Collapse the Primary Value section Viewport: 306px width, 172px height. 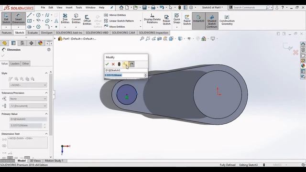click(x=46, y=114)
